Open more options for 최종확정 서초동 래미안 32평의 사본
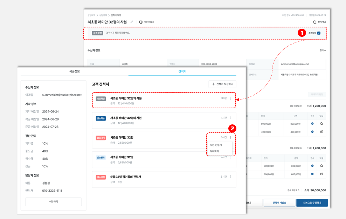This screenshot has width=346, height=219. (231, 98)
